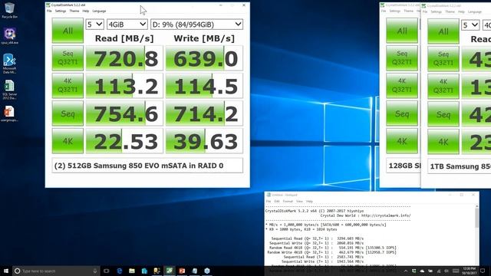Click All in the 1TB Samsung window
Image resolution: width=491 pixels, height=276 pixels.
pos(443,31)
